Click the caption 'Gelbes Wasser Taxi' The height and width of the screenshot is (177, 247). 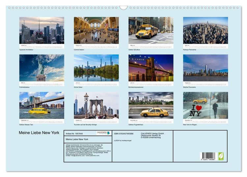click(26, 125)
